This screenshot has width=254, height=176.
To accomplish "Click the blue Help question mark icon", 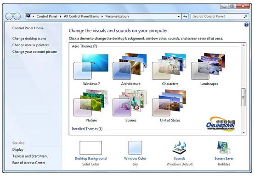I will click(246, 25).
